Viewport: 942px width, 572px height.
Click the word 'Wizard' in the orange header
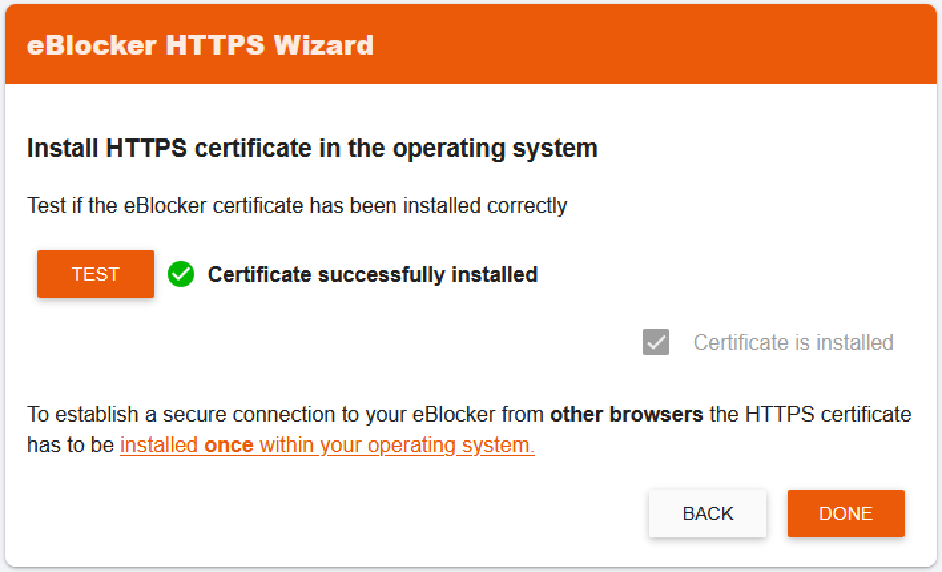pos(323,45)
